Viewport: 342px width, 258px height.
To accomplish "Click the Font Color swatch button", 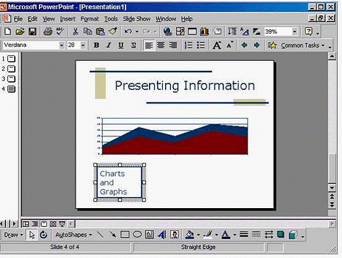I will tap(226, 235).
